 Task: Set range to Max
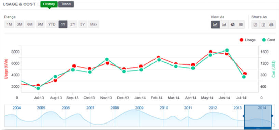click(x=94, y=24)
